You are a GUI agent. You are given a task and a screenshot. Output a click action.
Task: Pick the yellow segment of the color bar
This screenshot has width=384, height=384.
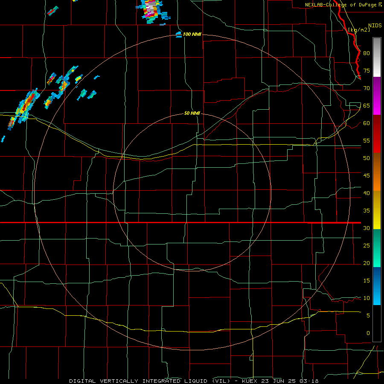pos(377,210)
